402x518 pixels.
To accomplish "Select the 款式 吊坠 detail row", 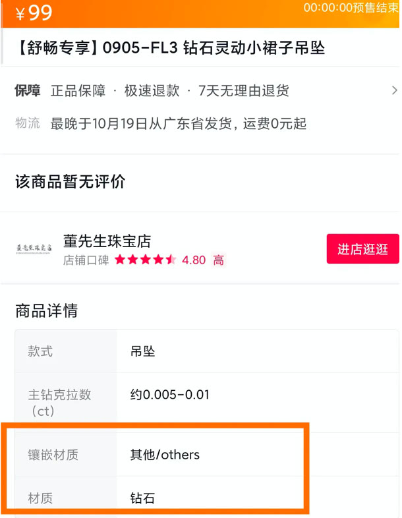I will click(x=207, y=351).
